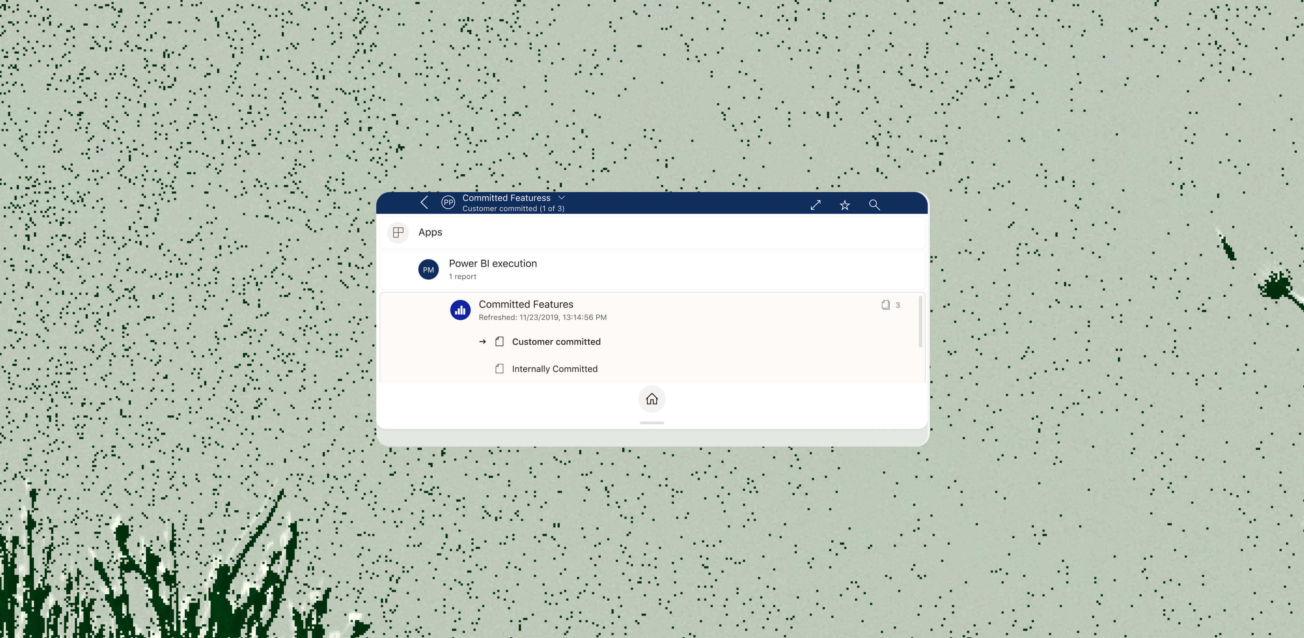Enter full screen mode for the report
1304x638 pixels.
[816, 205]
